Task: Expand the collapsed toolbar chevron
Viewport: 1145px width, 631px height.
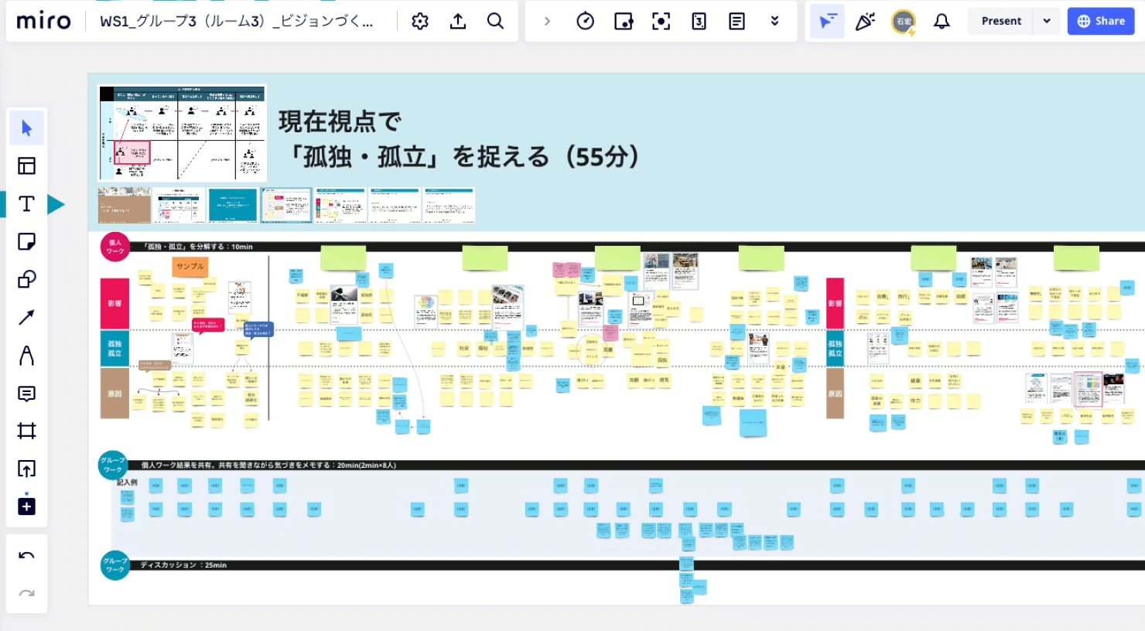Action: pyautogui.click(x=547, y=21)
